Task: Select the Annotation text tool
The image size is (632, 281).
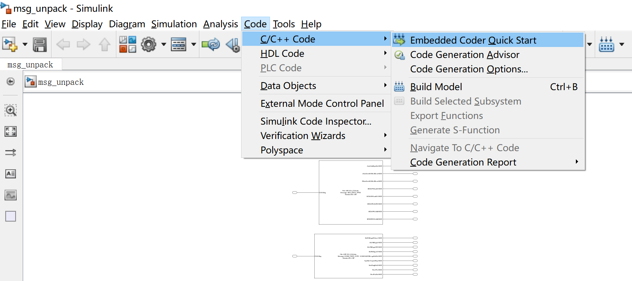Action: pyautogui.click(x=11, y=174)
